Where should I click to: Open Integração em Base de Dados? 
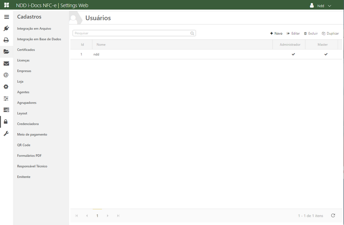39,39
